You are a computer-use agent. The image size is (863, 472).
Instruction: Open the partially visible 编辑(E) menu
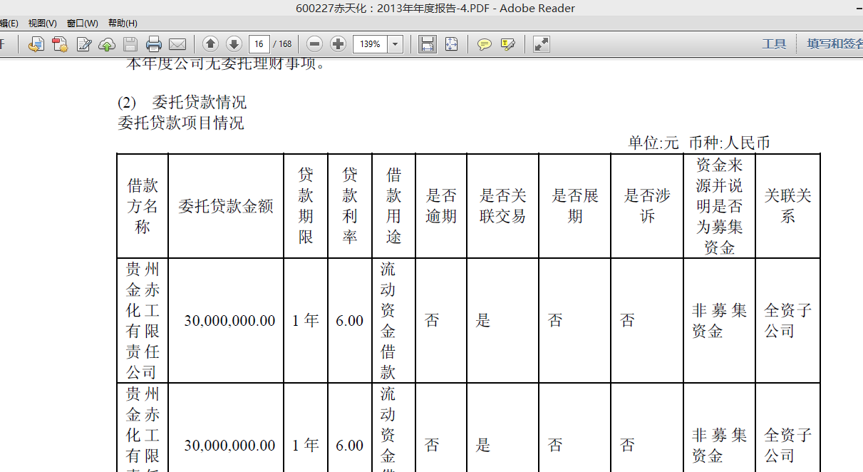pyautogui.click(x=9, y=24)
